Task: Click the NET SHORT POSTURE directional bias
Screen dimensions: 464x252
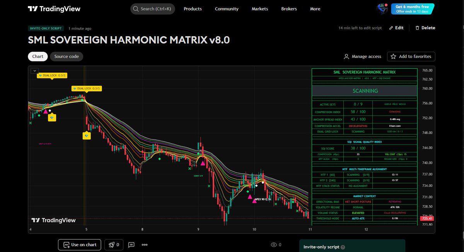Action: point(358,202)
